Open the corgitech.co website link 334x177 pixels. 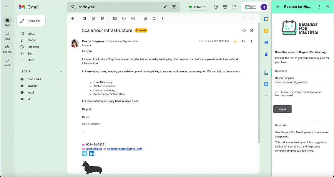(94, 149)
